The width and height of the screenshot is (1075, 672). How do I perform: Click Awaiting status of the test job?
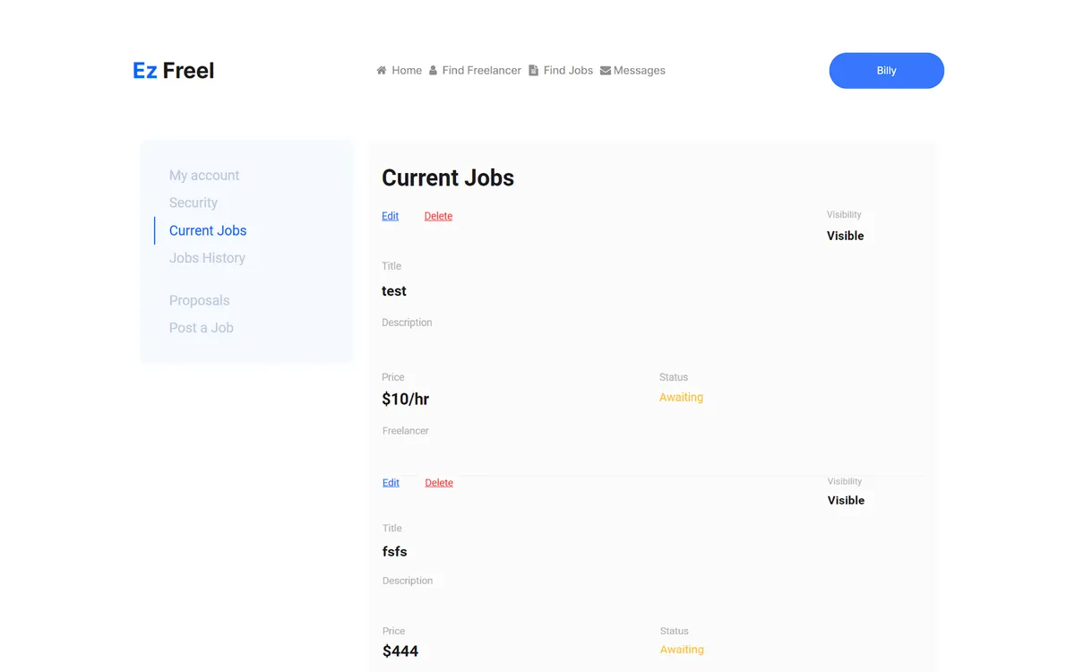682,398
